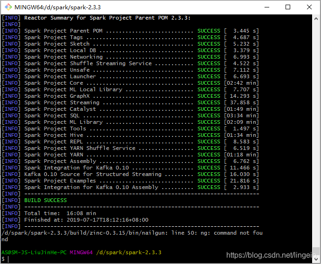Screen dimensions: 321x264
Task: Select the Spark Project ML Local Library line
Action: click(x=131, y=90)
